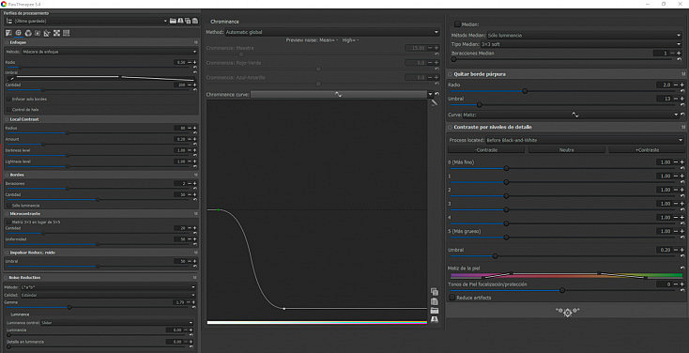The height and width of the screenshot is (353, 689).
Task: Open the Raw tab icon
Action: tap(56, 33)
